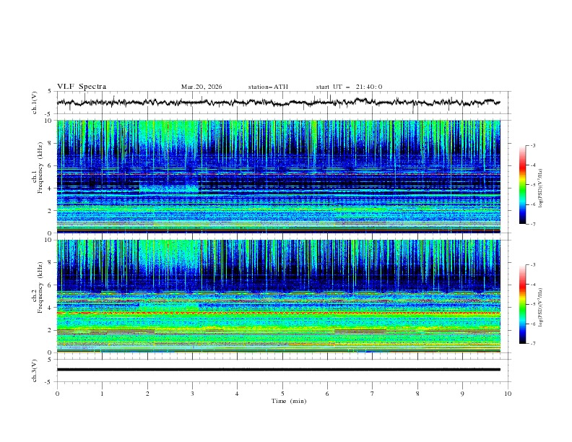Click the date 'Mar.20, 2026'
This screenshot has height=442, width=572.
(x=201, y=87)
